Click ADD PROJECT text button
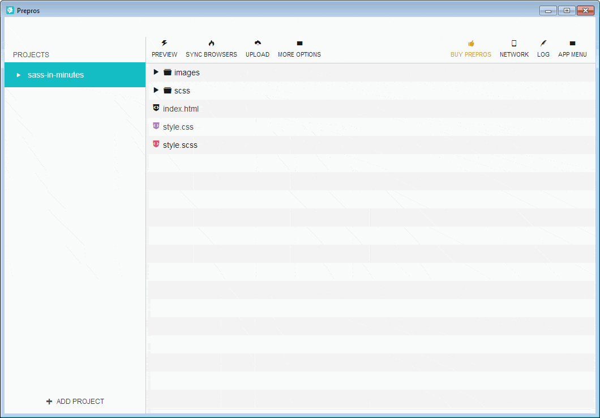Screen dimensions: 600x418 80,401
